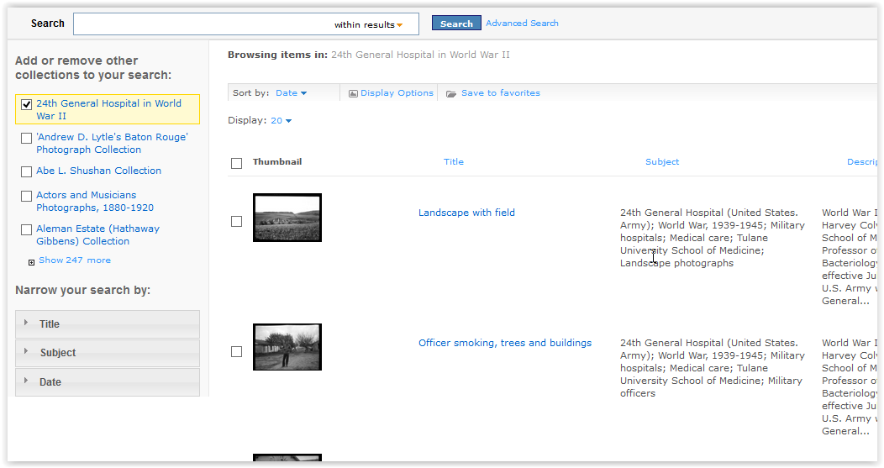Sort by the Subject column header
Viewport: 884px width, 468px height.
click(x=662, y=162)
